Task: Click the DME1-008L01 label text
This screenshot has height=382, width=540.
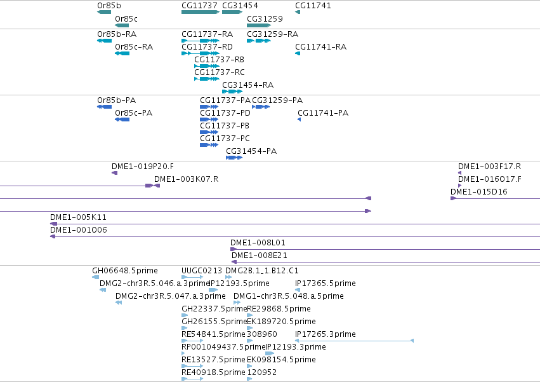Action: click(258, 243)
